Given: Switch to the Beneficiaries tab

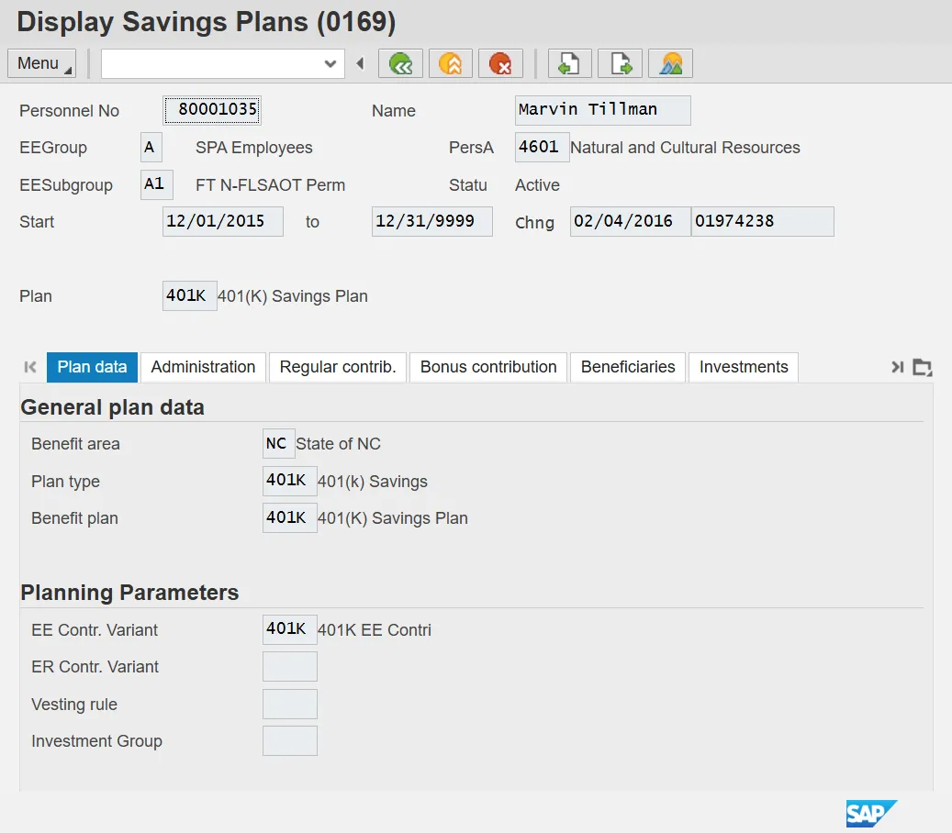Looking at the screenshot, I should 628,367.
